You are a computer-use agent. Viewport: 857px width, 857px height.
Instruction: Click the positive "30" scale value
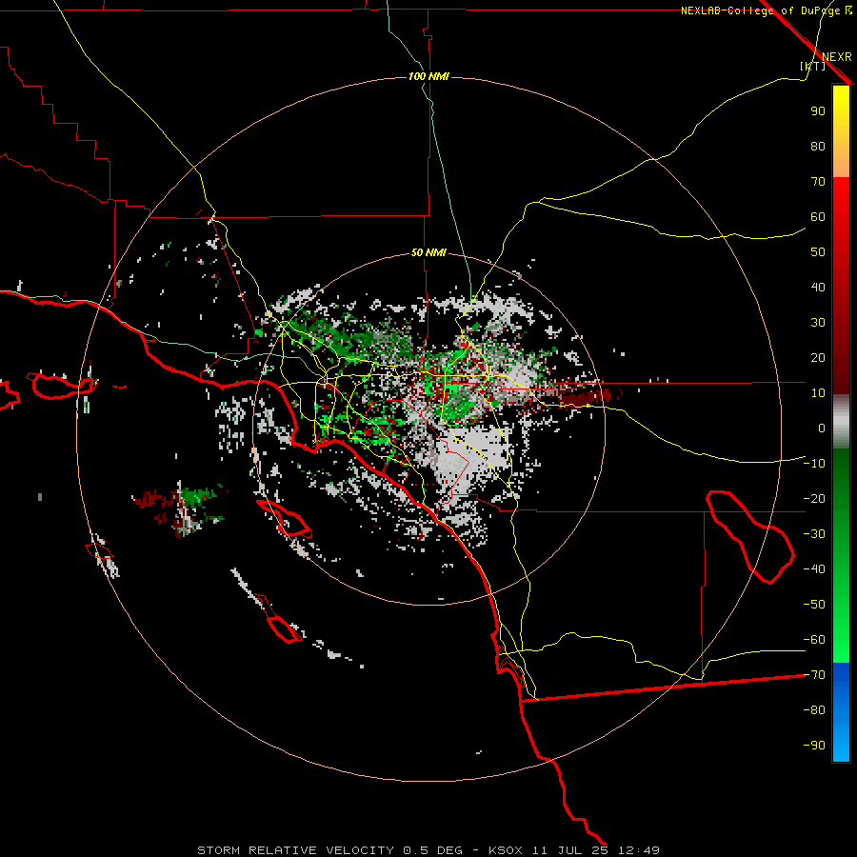point(818,323)
